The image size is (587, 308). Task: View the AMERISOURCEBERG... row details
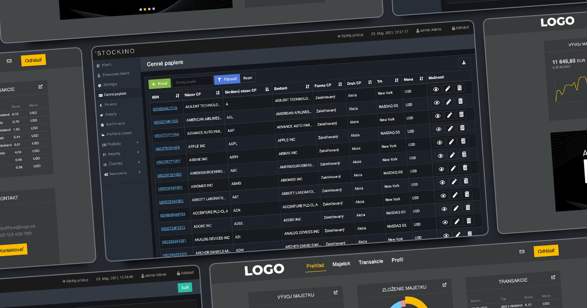click(441, 156)
